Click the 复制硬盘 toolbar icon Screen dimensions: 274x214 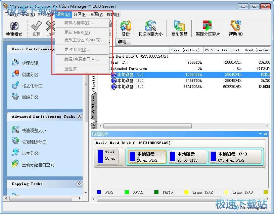click(x=179, y=26)
